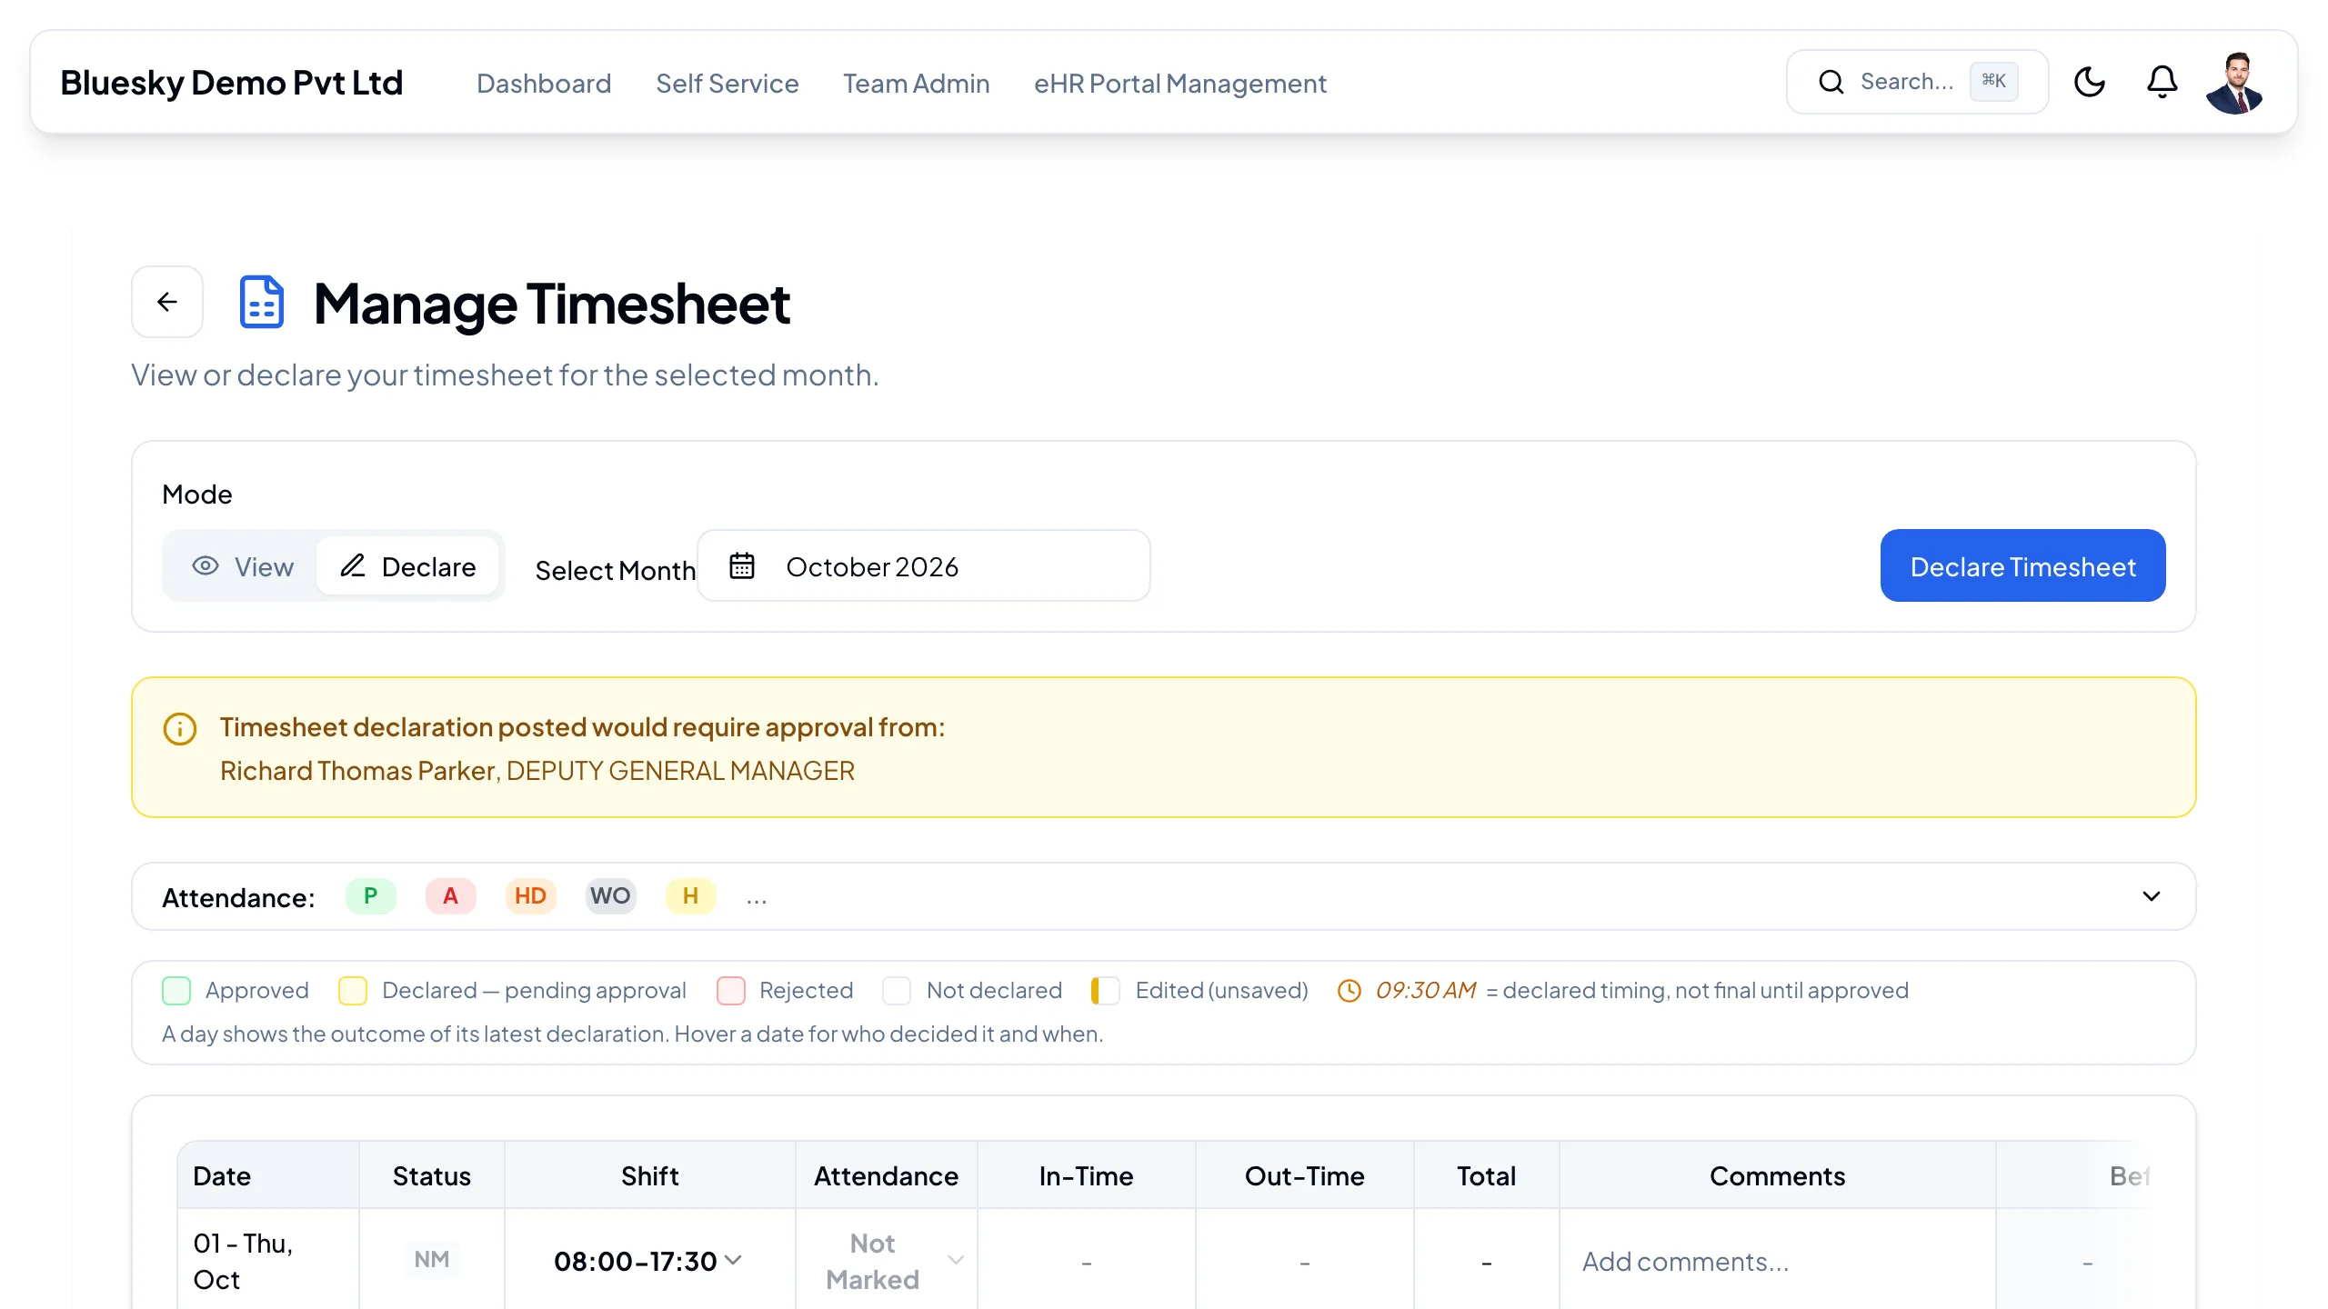Viewport: 2328px width, 1309px height.
Task: Open the October 2026 month selector
Action: [923, 565]
